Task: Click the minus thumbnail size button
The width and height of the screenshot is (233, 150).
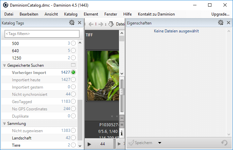Action: pyautogui.click(x=122, y=118)
